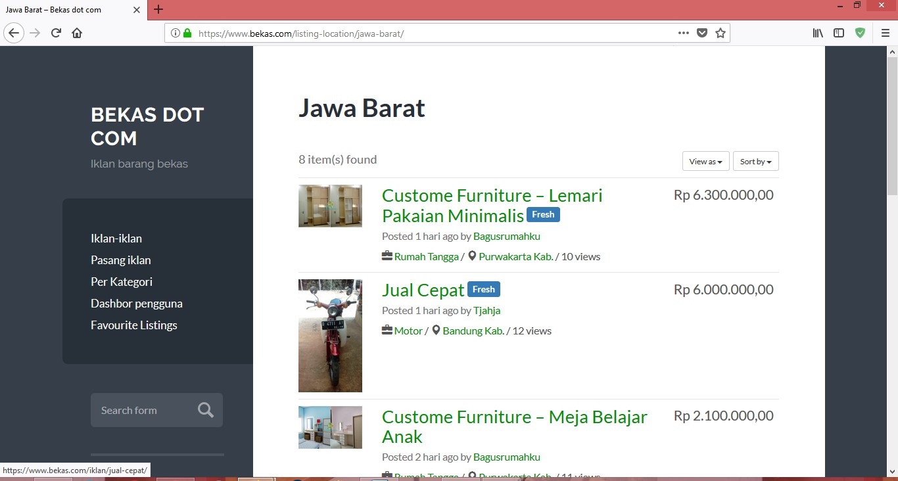Click the browser reload button
The height and width of the screenshot is (481, 898).
coord(56,33)
